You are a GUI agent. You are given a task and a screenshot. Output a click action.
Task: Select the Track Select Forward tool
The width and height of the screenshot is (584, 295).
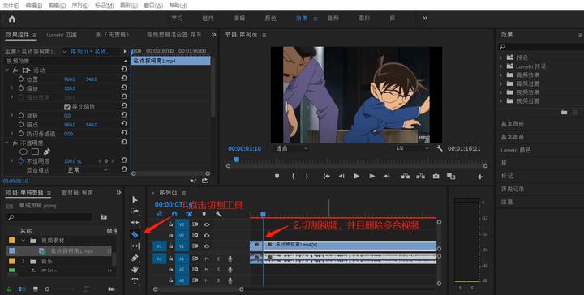(x=135, y=211)
